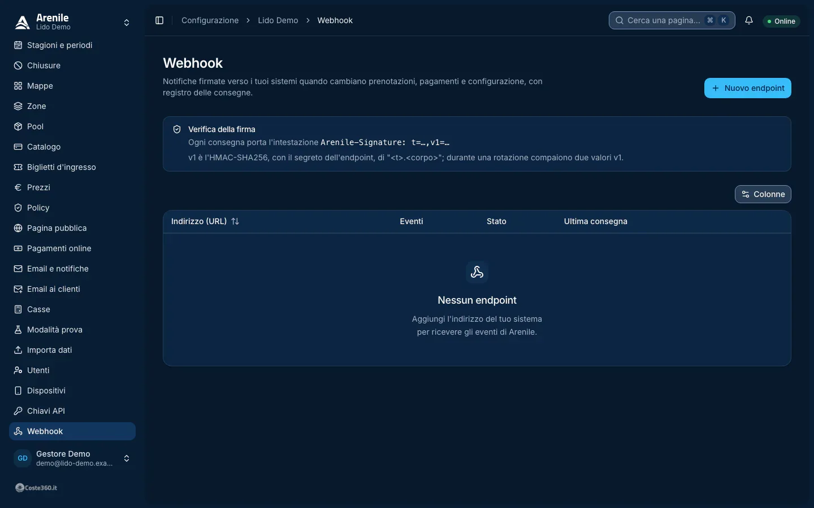814x508 pixels.
Task: Toggle the sidebar panel icon
Action: (159, 20)
